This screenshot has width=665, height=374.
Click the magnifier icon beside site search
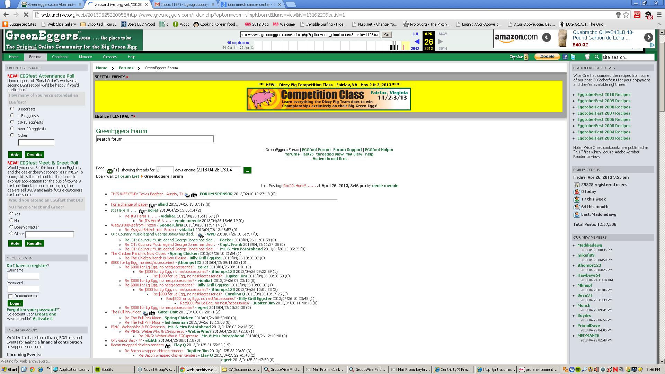pyautogui.click(x=597, y=57)
